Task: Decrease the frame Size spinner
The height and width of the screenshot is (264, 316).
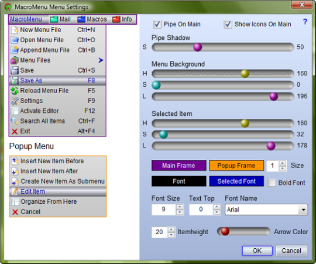Action: [282, 168]
